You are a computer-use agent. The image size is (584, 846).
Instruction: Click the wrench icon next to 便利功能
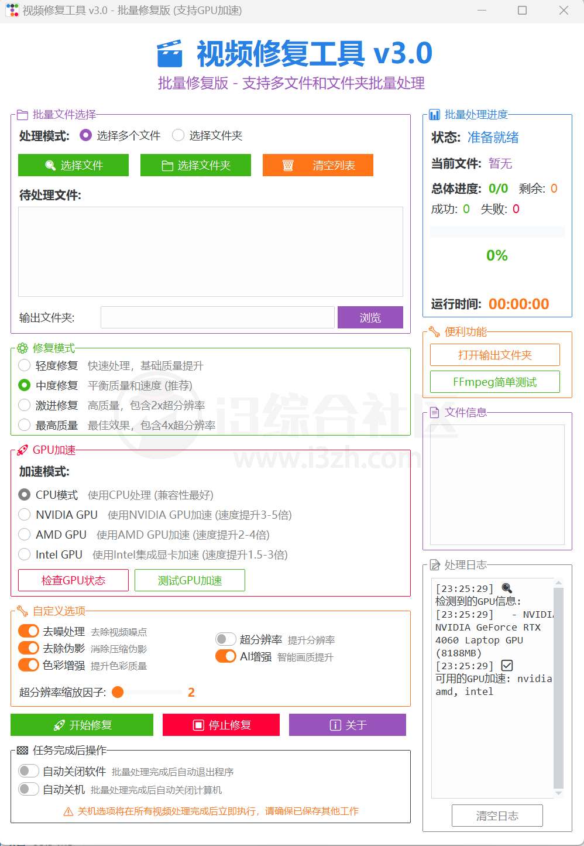(x=435, y=332)
